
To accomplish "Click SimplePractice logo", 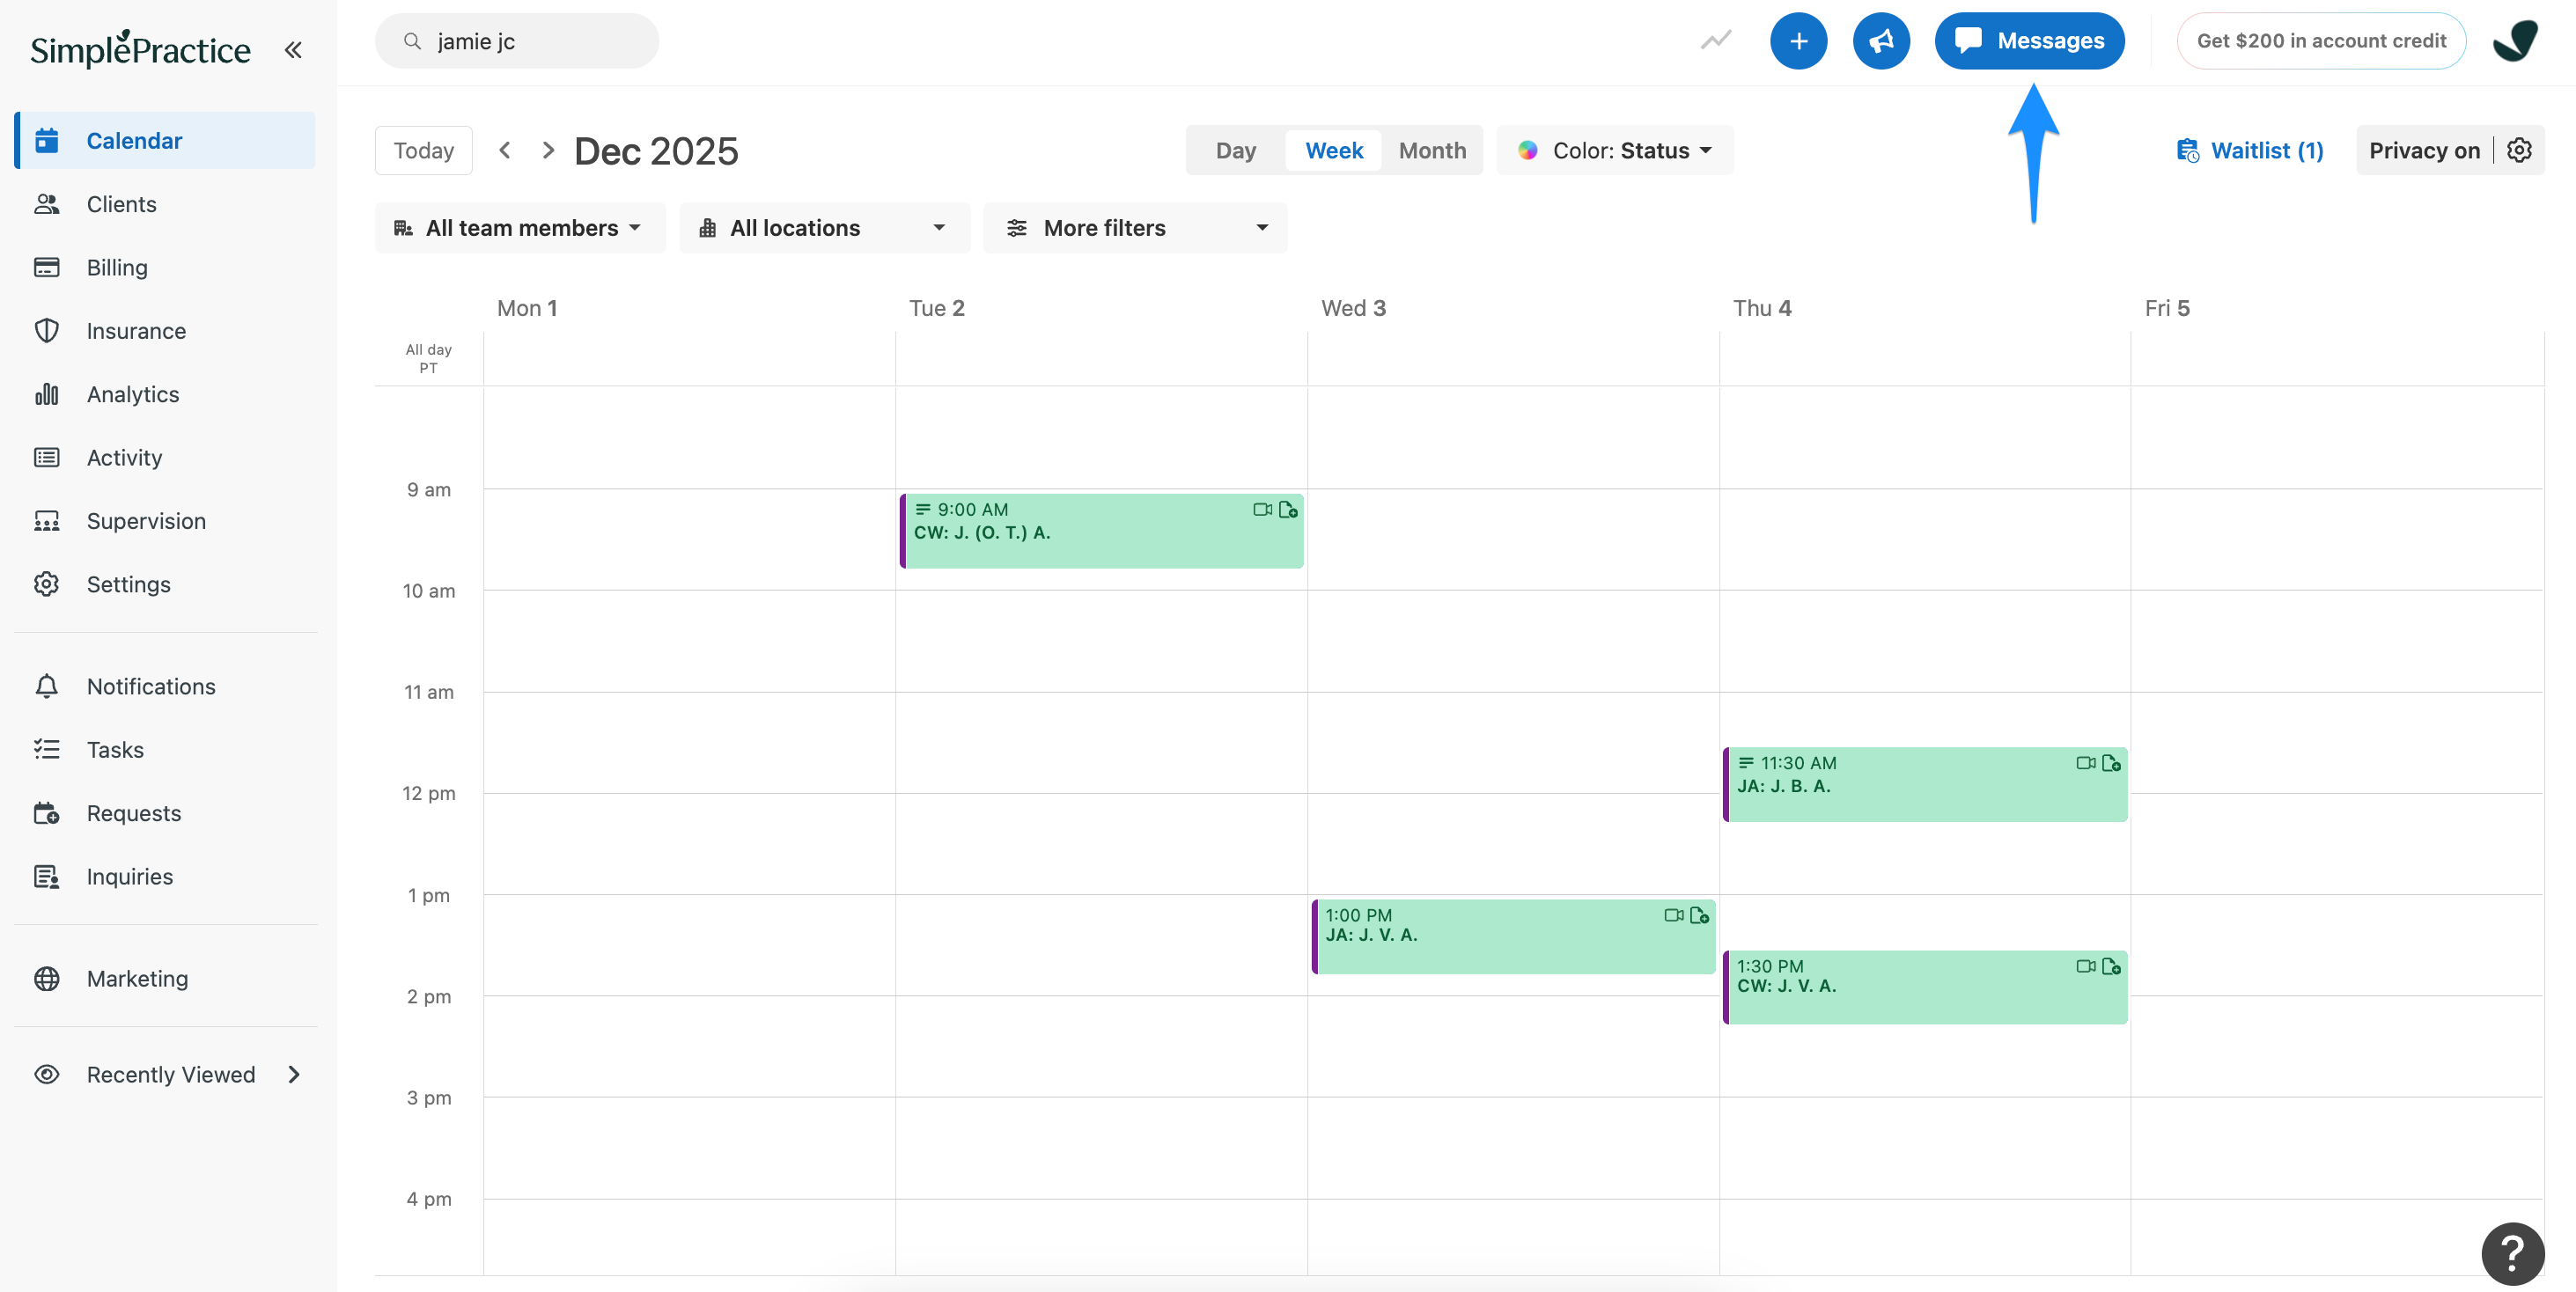I will 140,48.
